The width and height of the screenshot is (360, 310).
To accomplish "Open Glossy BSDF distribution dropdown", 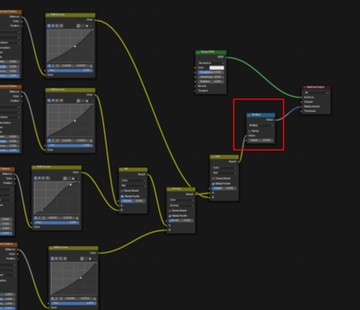I will 211,63.
